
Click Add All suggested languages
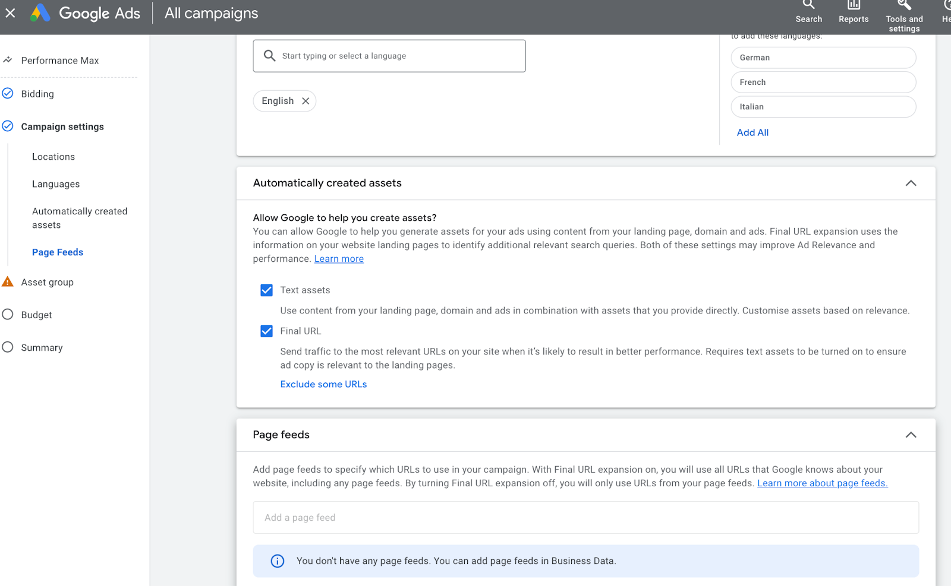[752, 132]
